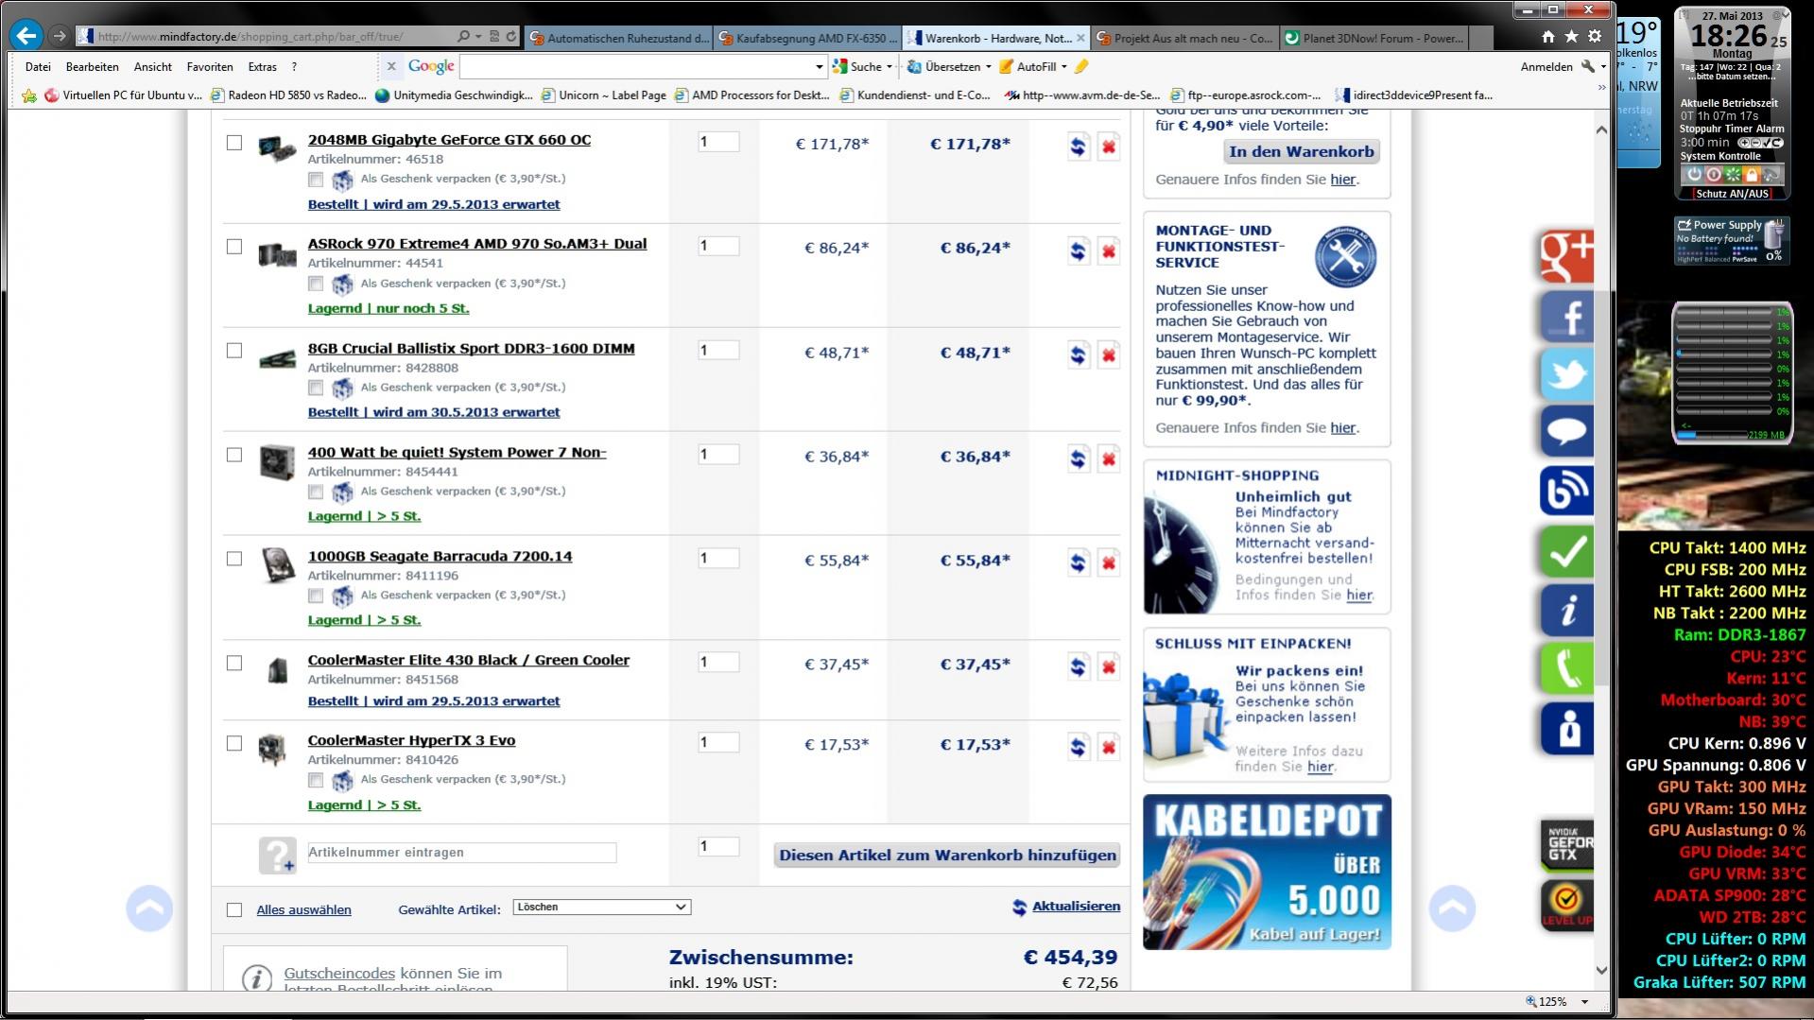Expand the Übersetzen dropdown
The width and height of the screenshot is (1814, 1020).
(x=988, y=66)
